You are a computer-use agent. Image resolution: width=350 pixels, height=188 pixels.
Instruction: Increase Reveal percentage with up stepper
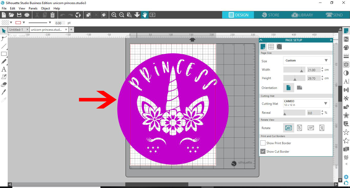click(322, 111)
